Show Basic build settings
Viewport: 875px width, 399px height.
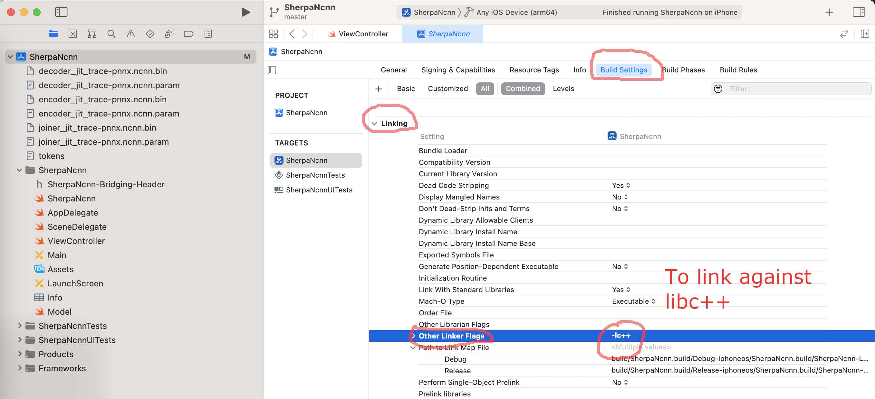coord(406,88)
